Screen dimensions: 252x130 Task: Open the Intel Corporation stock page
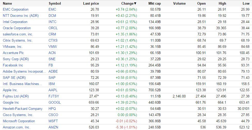pos(15,22)
